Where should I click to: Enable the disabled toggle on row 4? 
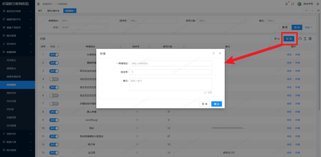point(54,79)
